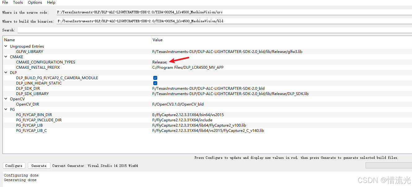Click the FlyCapture2_C_v140.lib path value
Image resolution: width=412 pixels, height=187 pixels.
[x=208, y=131]
